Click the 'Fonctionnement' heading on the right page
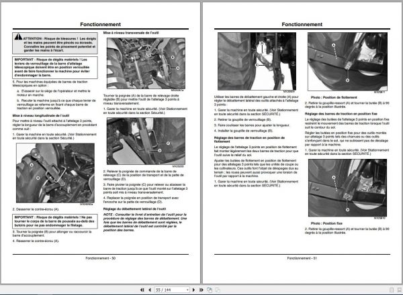This screenshot has height=295, width=403. tap(302, 24)
